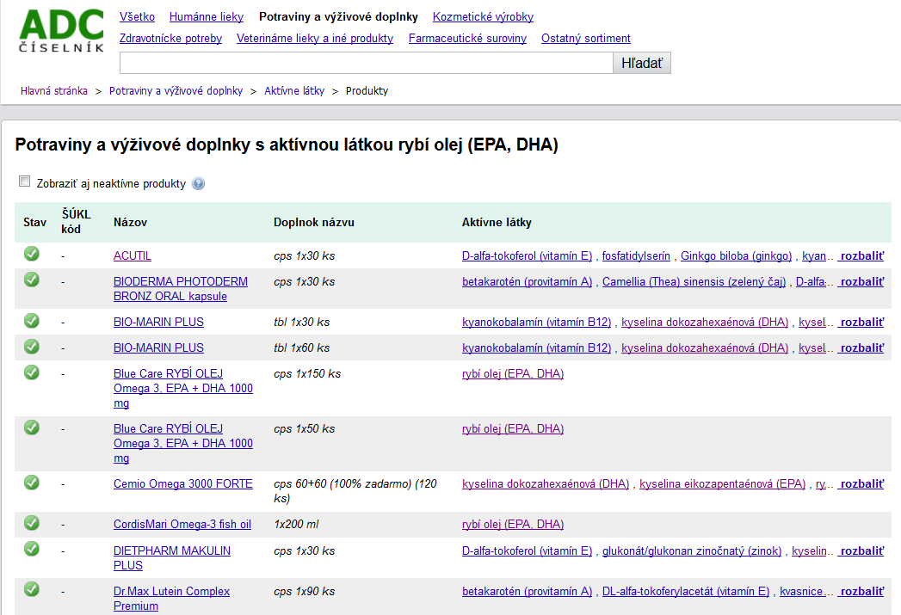901x615 pixels.
Task: Open Veterinárne lieky a iné produkty
Action: point(315,38)
